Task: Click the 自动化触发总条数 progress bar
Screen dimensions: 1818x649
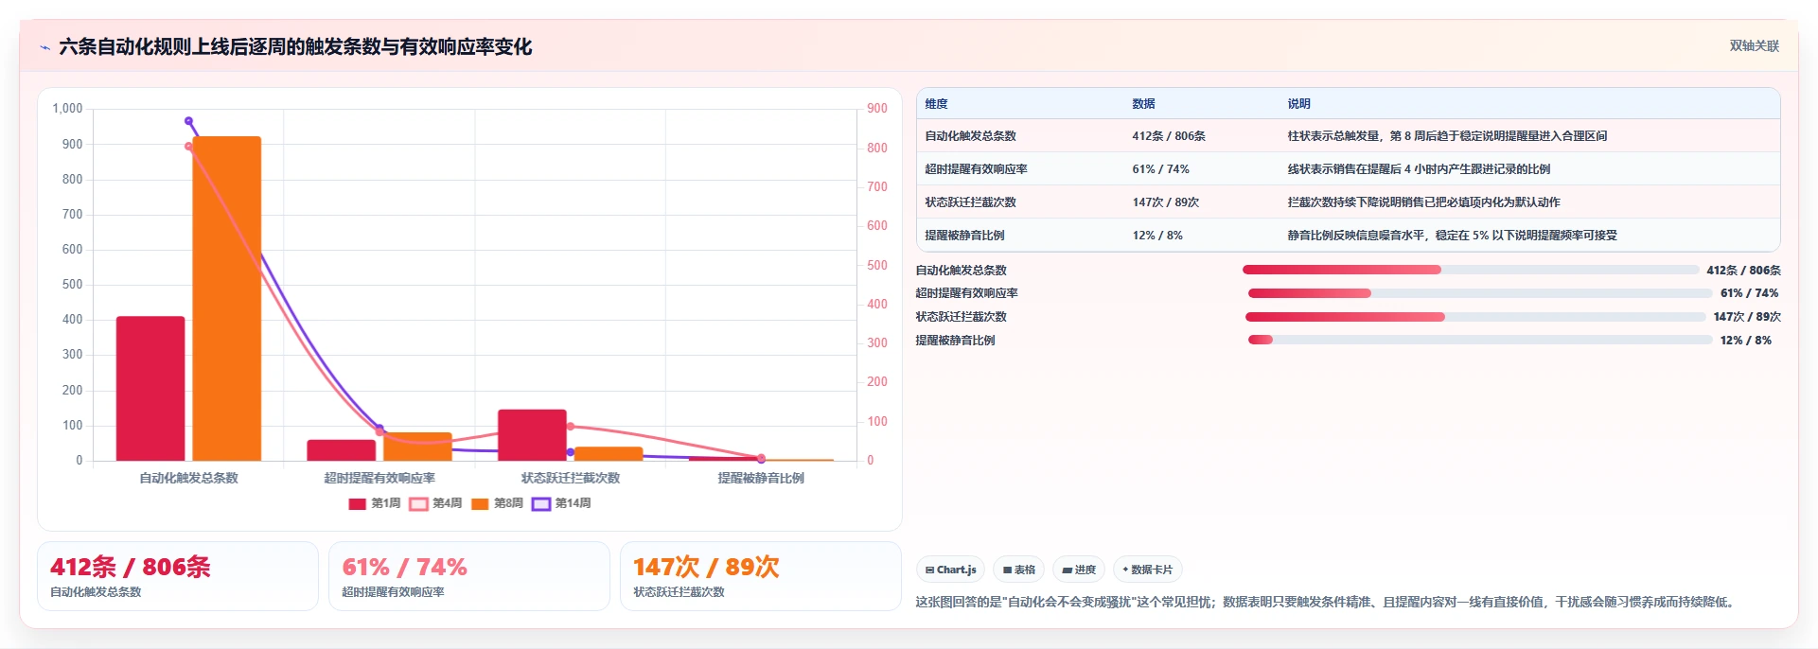Action: coord(1471,270)
